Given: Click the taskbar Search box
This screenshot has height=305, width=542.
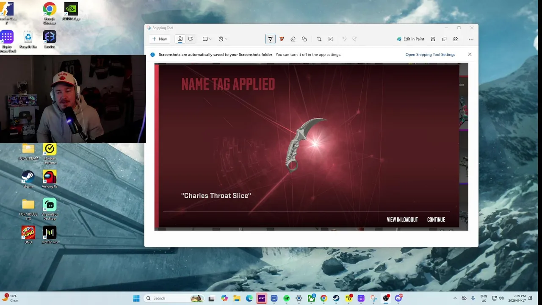Looking at the screenshot, I should click(174, 298).
